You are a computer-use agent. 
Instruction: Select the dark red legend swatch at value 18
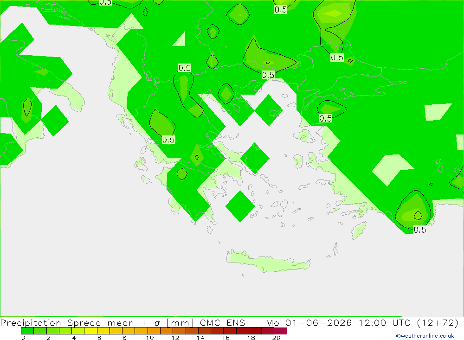click(x=255, y=331)
